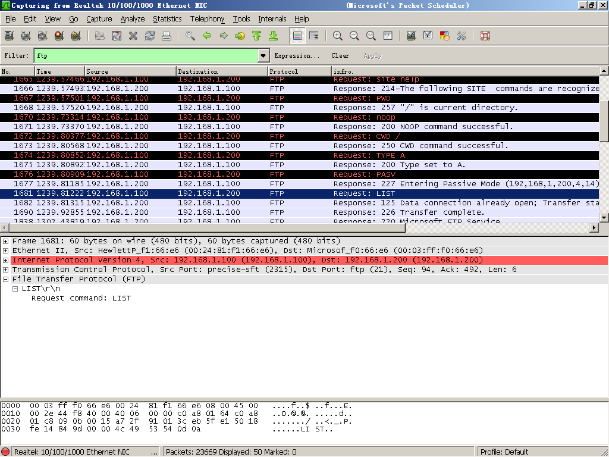Reload the capture file
This screenshot has width=609, height=457.
150,36
